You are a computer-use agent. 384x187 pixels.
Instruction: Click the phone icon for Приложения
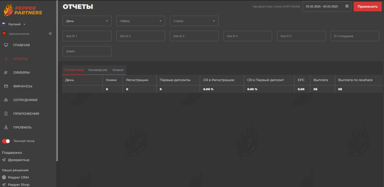point(6,114)
